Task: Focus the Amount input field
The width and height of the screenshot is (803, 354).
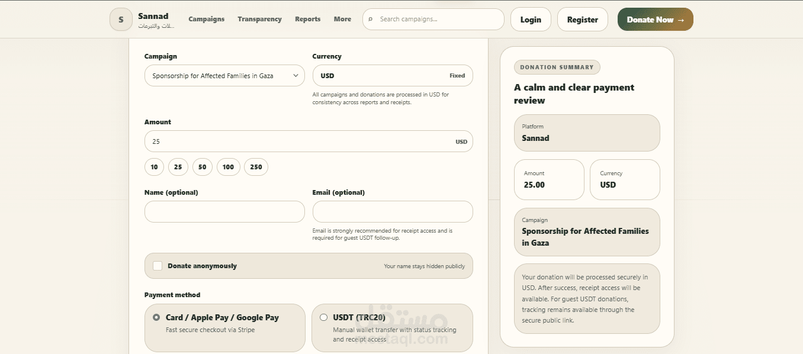Action: (x=296, y=141)
